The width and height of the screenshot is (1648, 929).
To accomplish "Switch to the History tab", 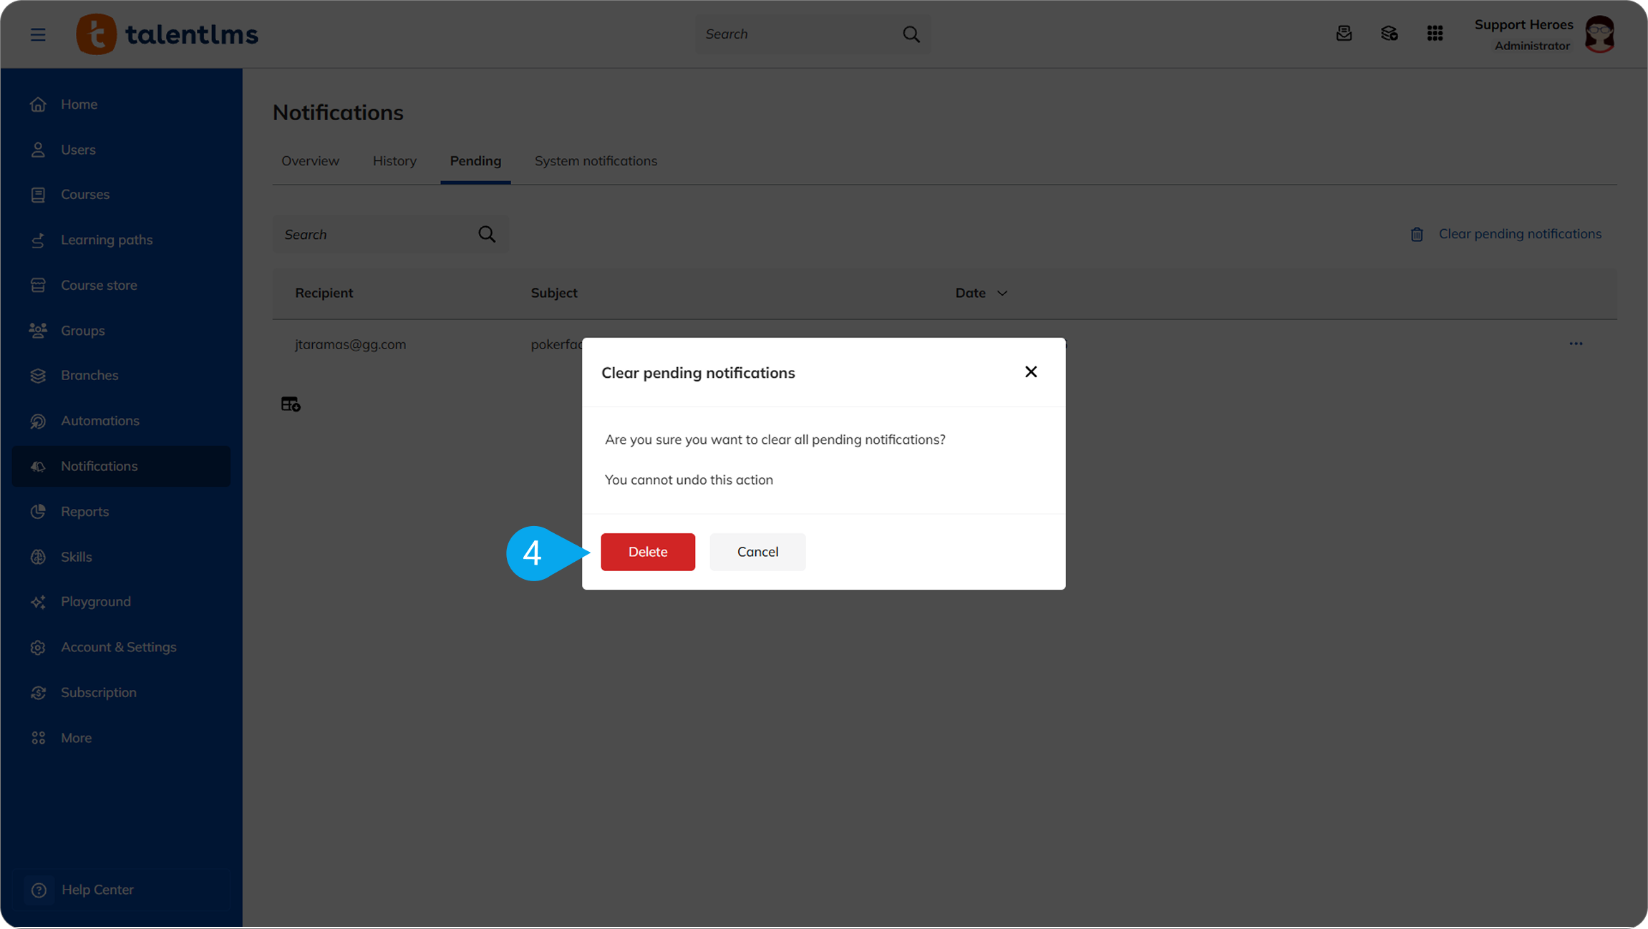I will coord(394,161).
